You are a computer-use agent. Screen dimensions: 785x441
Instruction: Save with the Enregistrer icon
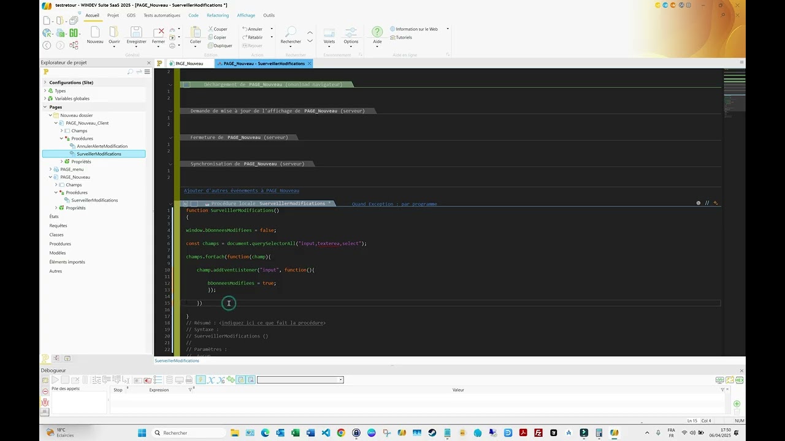pyautogui.click(x=136, y=32)
